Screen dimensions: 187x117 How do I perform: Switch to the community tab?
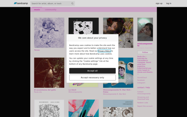50,10
